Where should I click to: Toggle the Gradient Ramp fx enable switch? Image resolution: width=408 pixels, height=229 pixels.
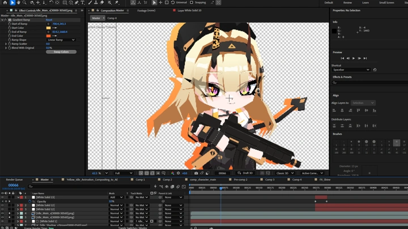tap(6, 20)
